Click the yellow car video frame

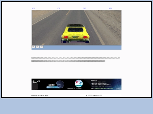(x=76, y=28)
